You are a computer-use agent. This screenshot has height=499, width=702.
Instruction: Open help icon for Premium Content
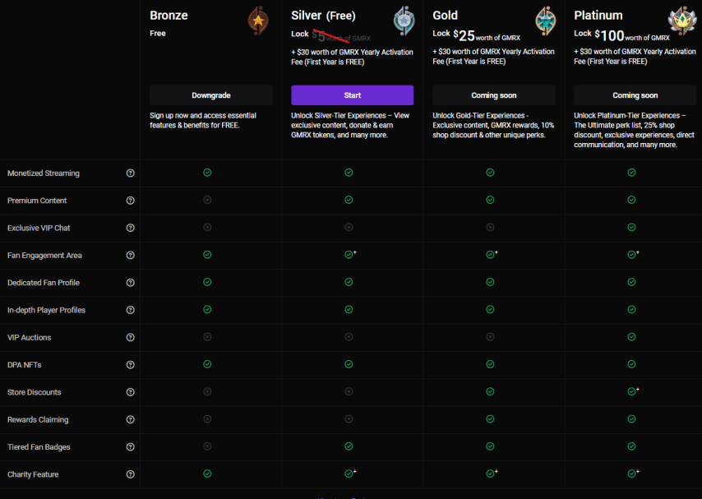(x=130, y=201)
